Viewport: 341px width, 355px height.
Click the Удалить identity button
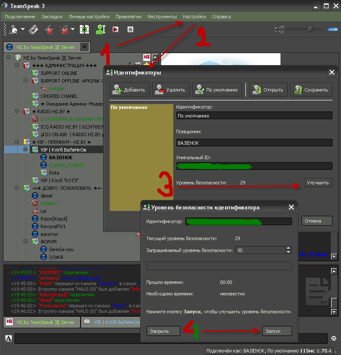171,90
